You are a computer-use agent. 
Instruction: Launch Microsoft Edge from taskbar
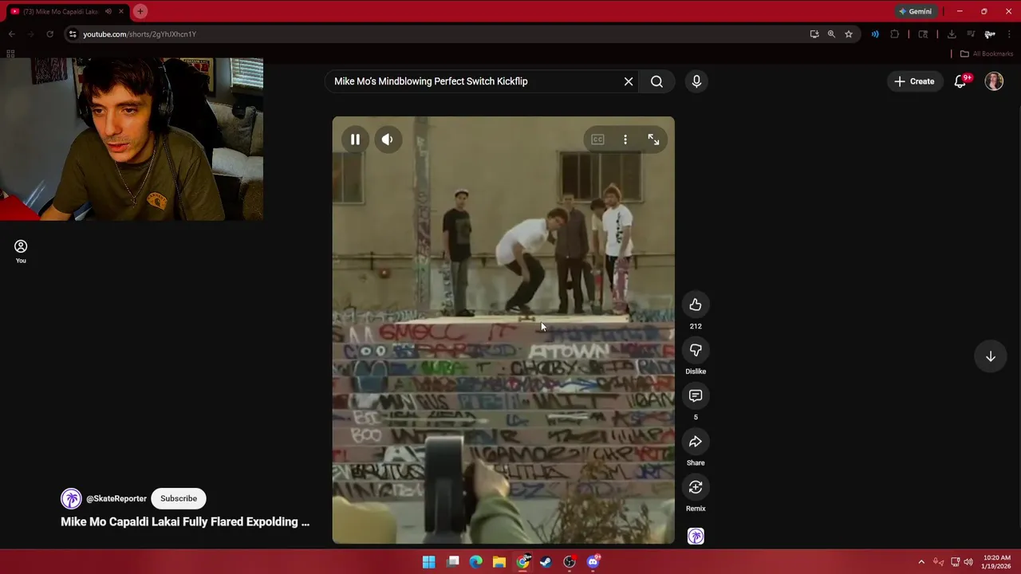[476, 562]
